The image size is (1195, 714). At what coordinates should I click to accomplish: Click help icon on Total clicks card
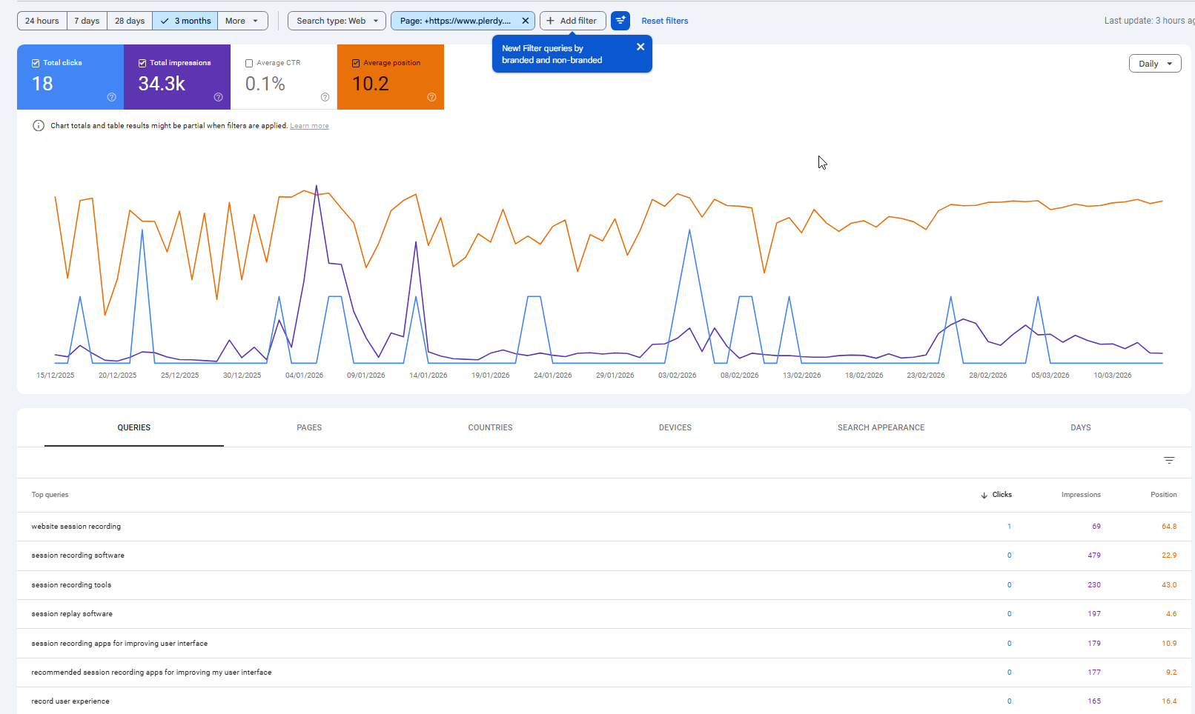pos(112,97)
